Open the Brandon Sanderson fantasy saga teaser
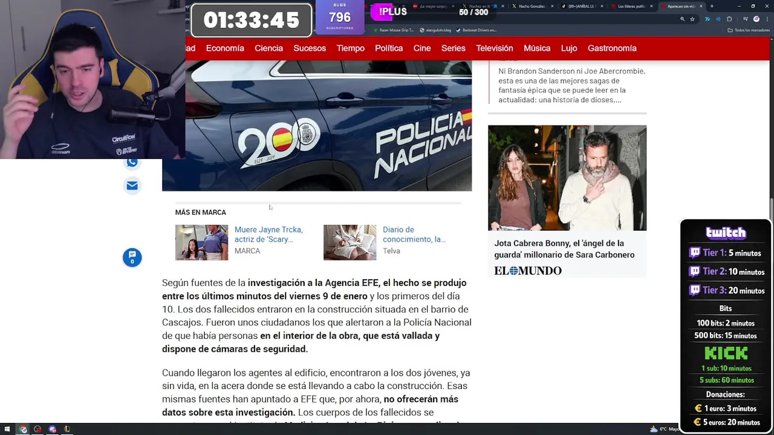This screenshot has height=435, width=774. (x=571, y=85)
